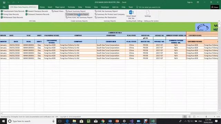Open PowerPoint from taskbar

tap(117, 121)
